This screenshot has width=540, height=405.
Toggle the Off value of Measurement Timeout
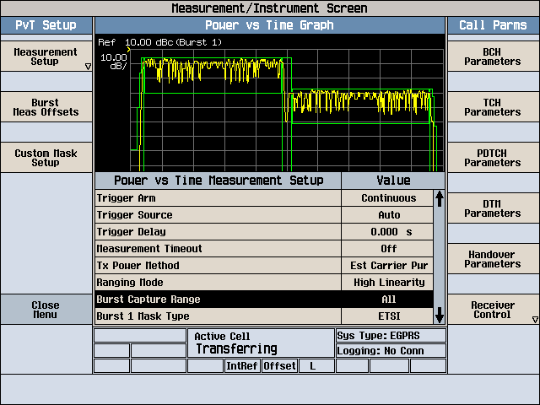387,249
